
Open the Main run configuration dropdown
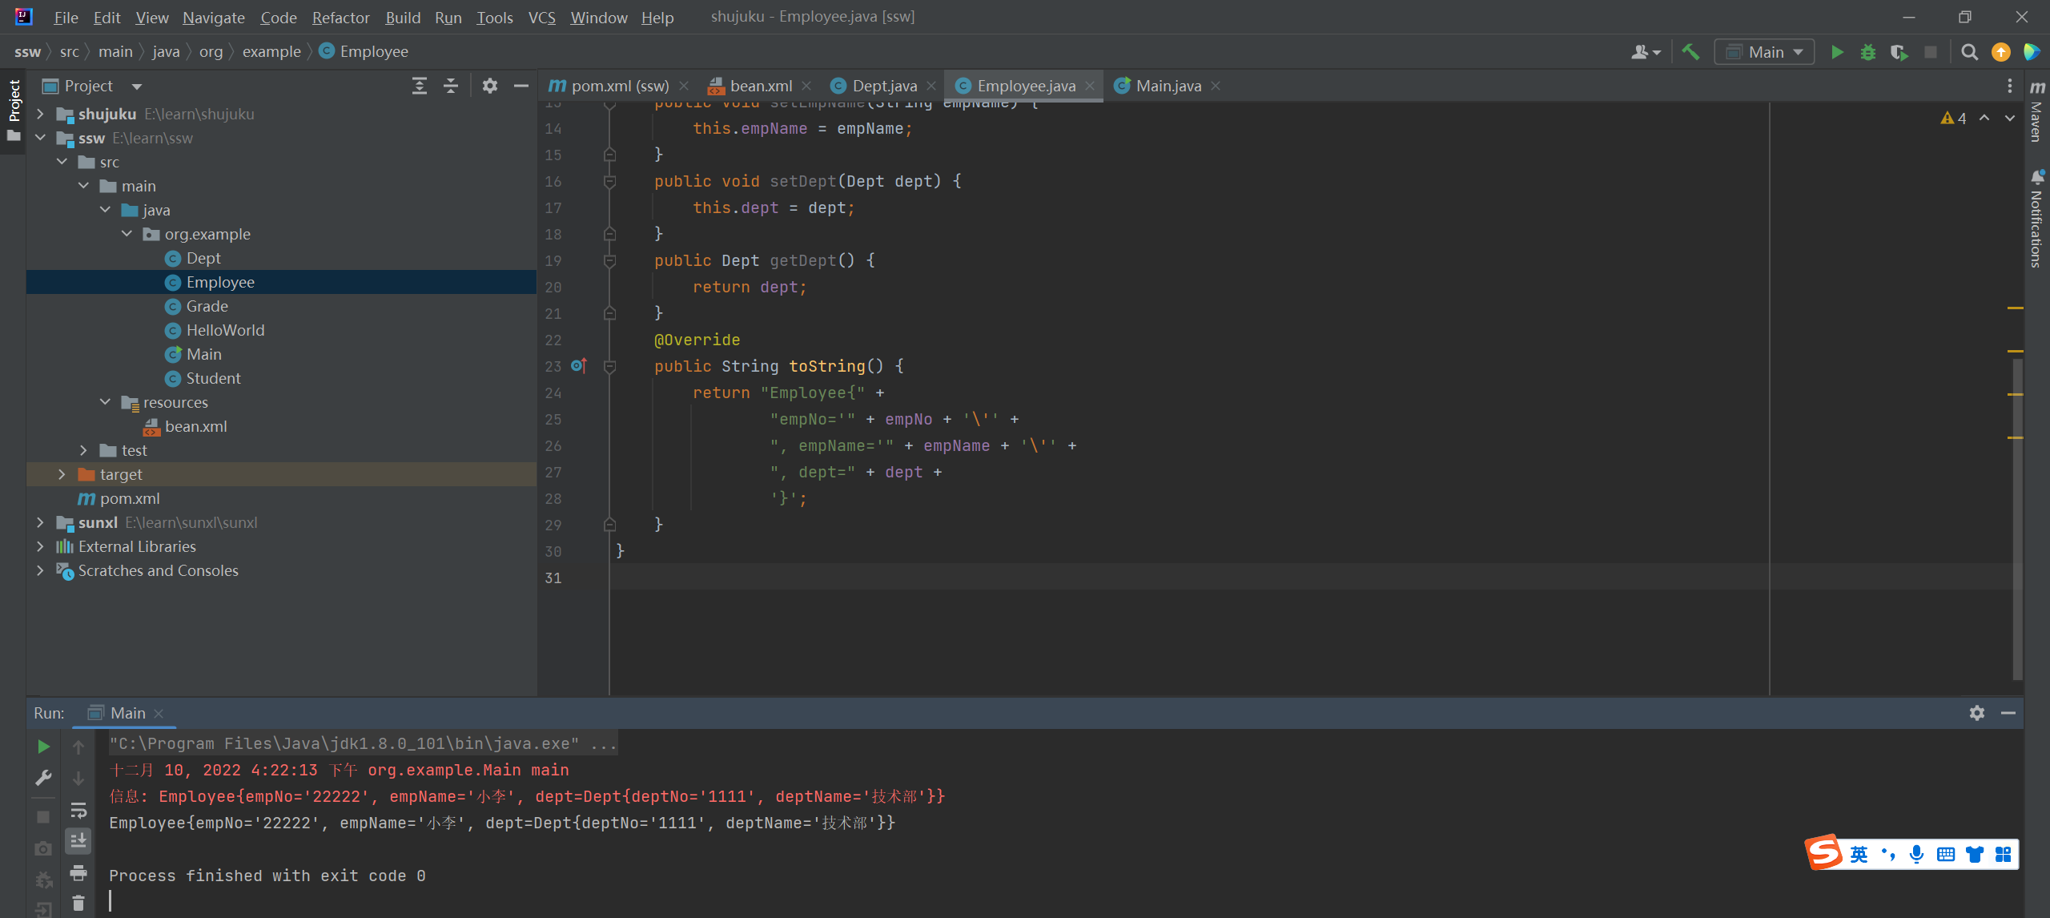coord(1764,52)
